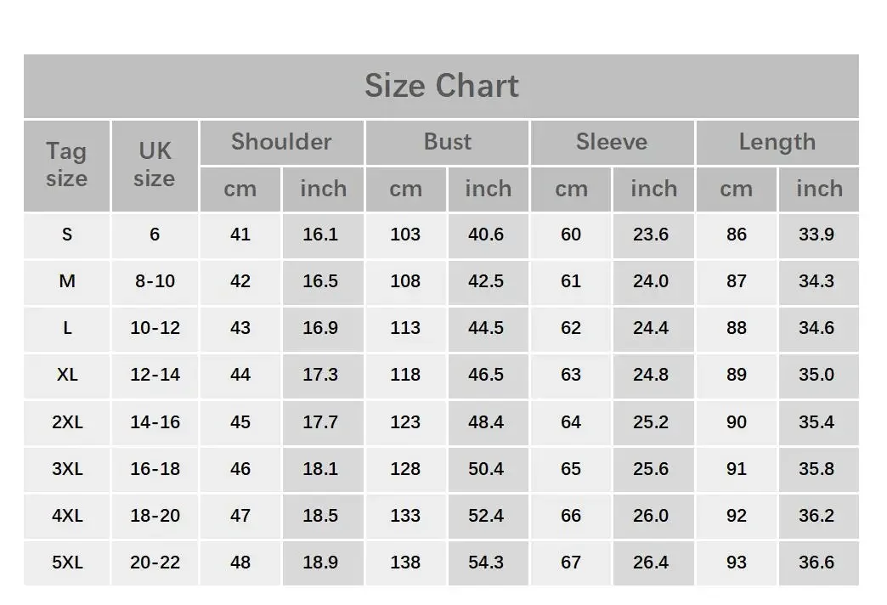The width and height of the screenshot is (887, 605).
Task: Click the UK size 8-10 cell
Action: point(155,282)
